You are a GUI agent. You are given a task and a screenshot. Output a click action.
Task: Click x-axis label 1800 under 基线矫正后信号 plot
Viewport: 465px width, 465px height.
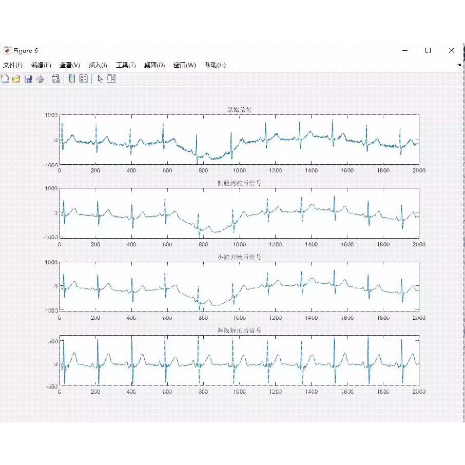(x=383, y=392)
